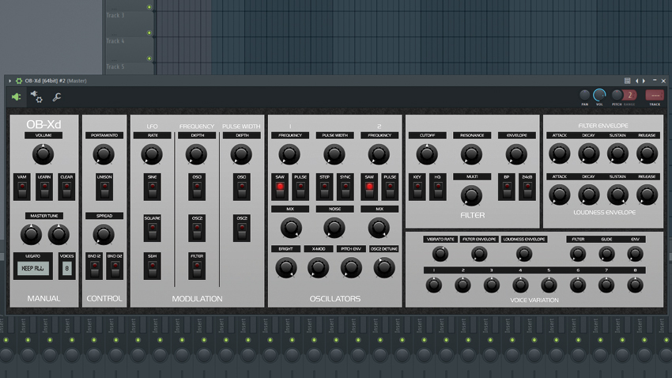Click the loudness envelope RELEASE knob
The width and height of the screenshot is (672, 378).
647,195
